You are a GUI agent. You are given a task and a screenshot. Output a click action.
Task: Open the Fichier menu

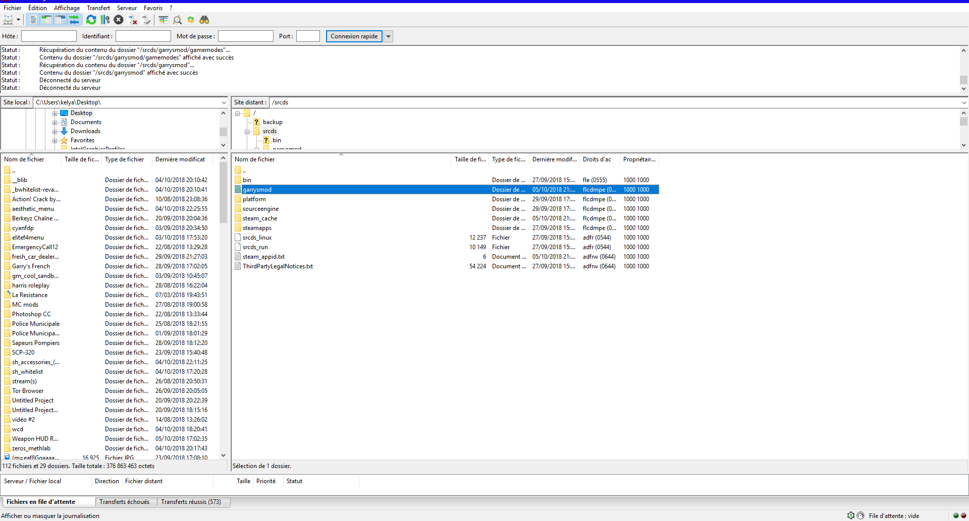point(13,8)
